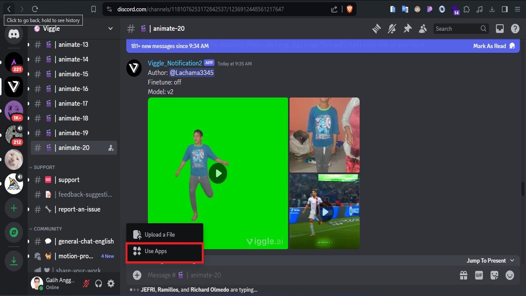Open the sticker picker
Viewport: 526px width, 296px height.
494,275
